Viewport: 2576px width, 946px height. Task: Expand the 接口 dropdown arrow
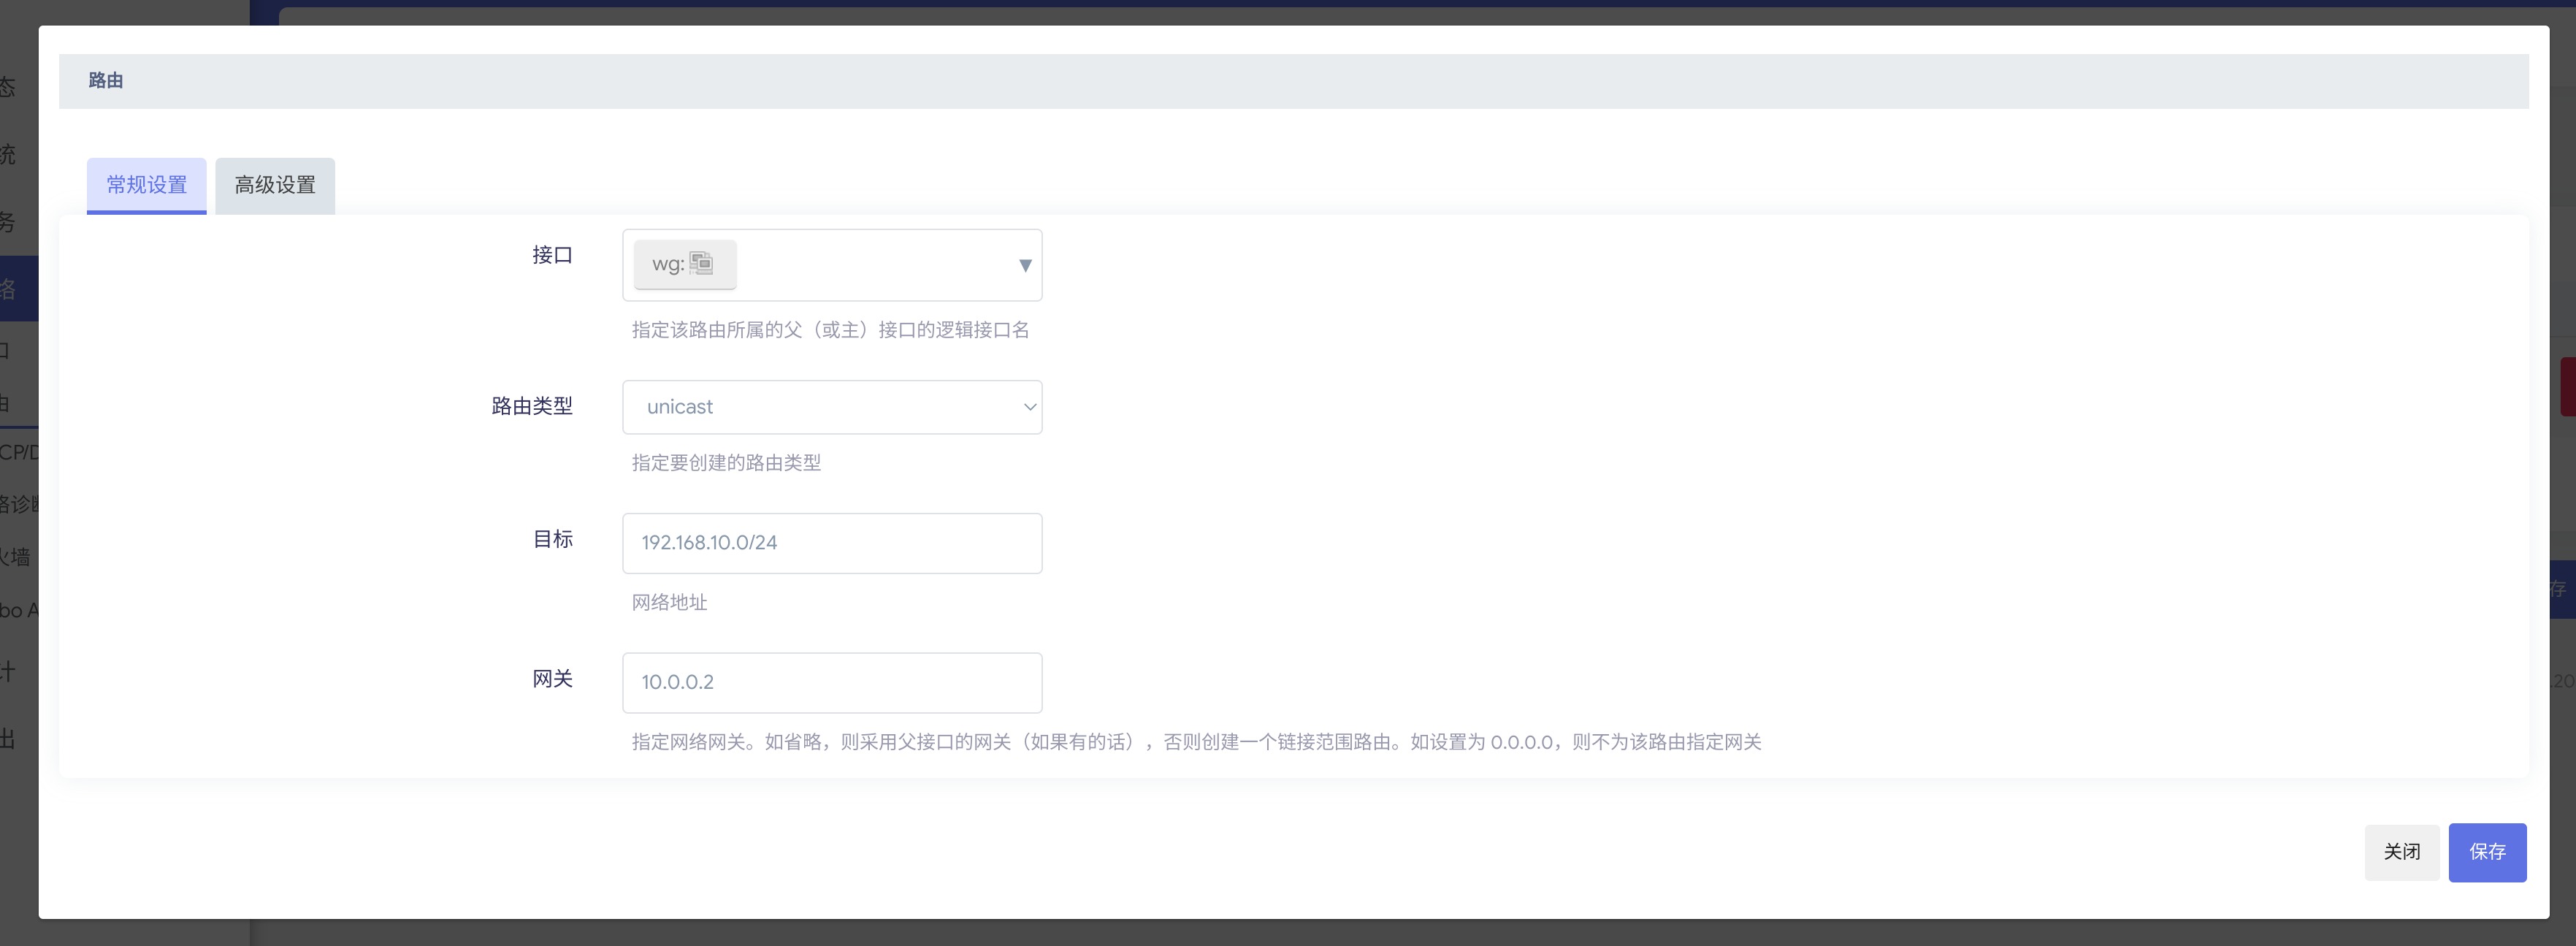[x=1024, y=265]
